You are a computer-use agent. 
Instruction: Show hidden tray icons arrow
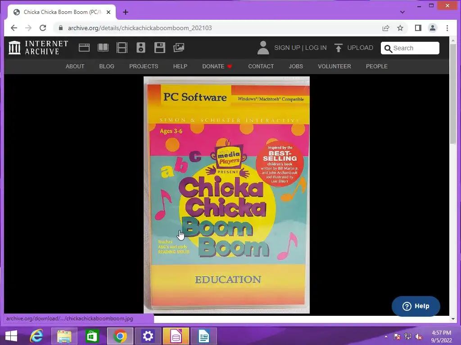coord(386,336)
